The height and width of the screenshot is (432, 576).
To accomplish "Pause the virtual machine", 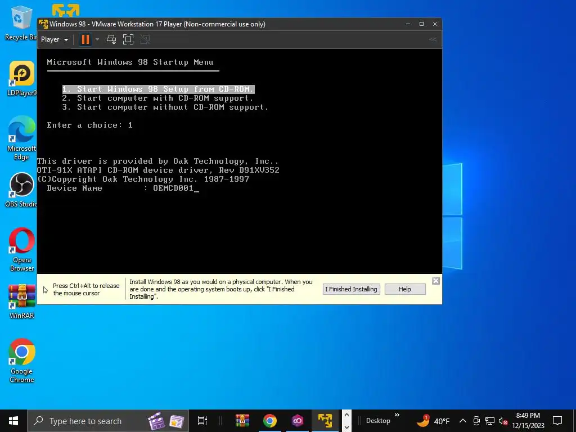I will pos(85,39).
